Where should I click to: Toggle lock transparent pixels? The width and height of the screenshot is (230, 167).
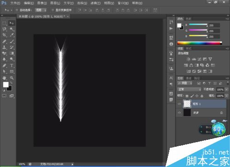187,96
